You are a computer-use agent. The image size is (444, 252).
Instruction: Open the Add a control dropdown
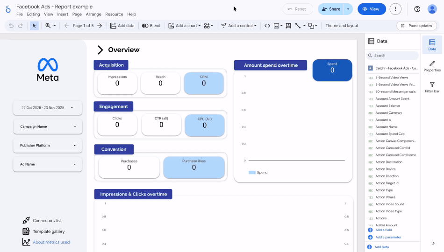(x=239, y=26)
